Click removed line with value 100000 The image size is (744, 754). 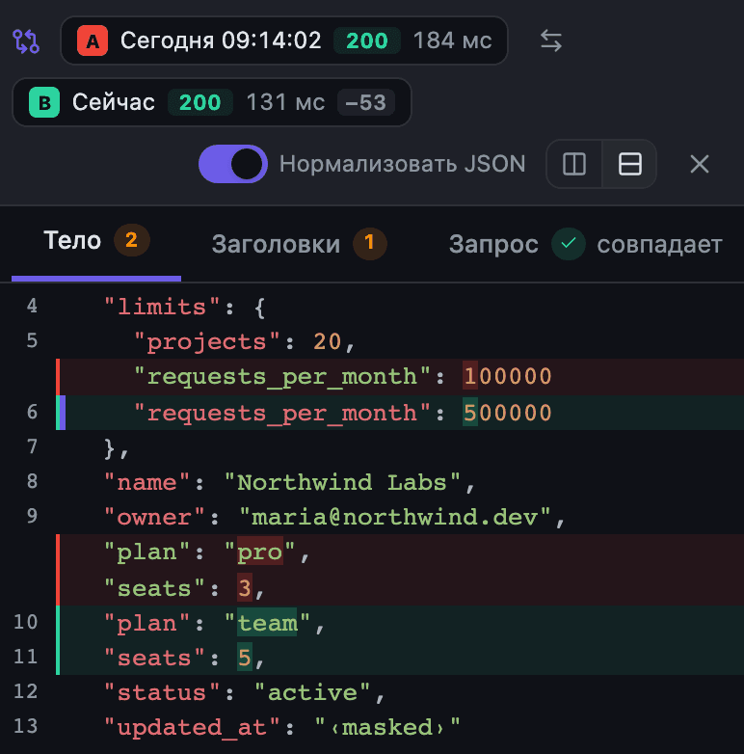coord(400,377)
